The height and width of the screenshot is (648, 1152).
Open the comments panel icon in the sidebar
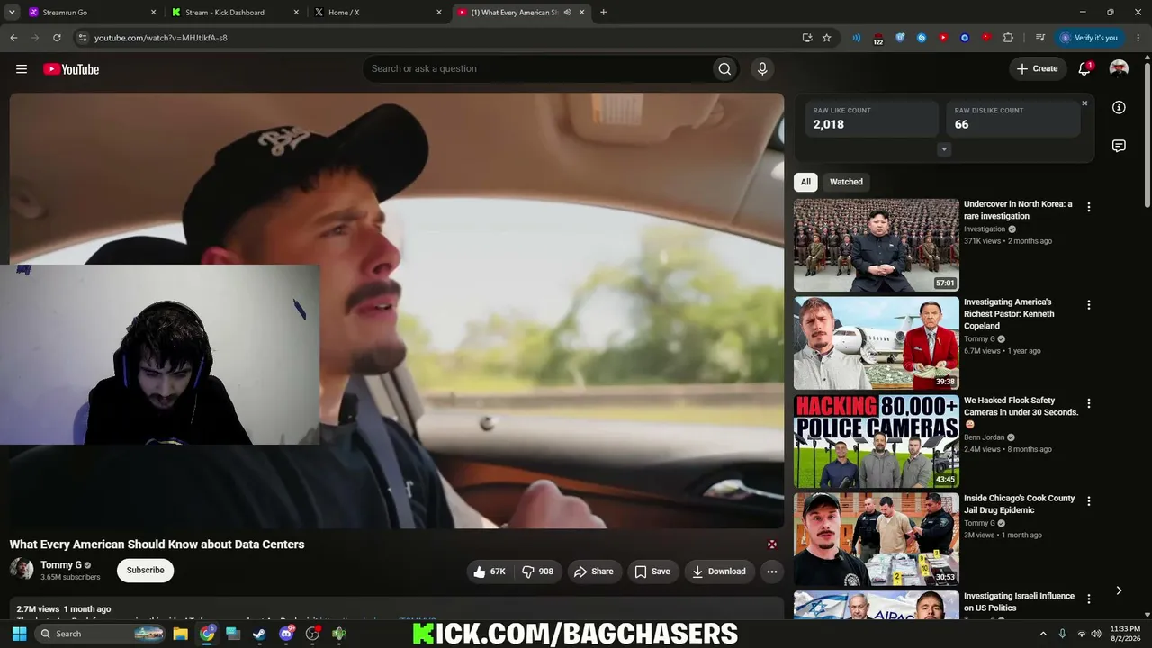pos(1119,146)
